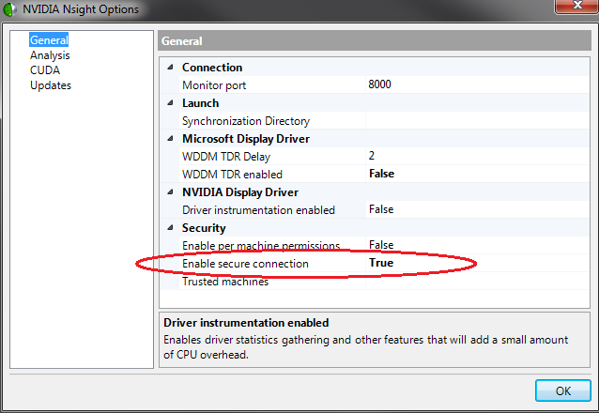This screenshot has width=599, height=413.
Task: Collapse the Connection category
Action: point(170,68)
